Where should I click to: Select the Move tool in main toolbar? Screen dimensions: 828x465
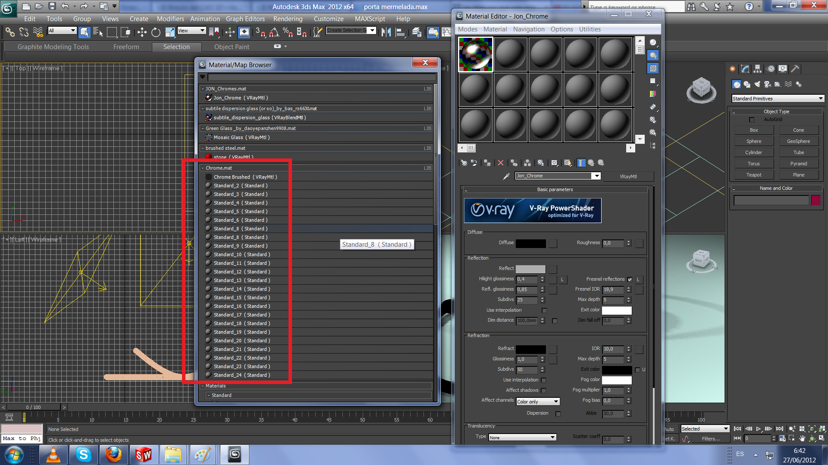(x=142, y=32)
